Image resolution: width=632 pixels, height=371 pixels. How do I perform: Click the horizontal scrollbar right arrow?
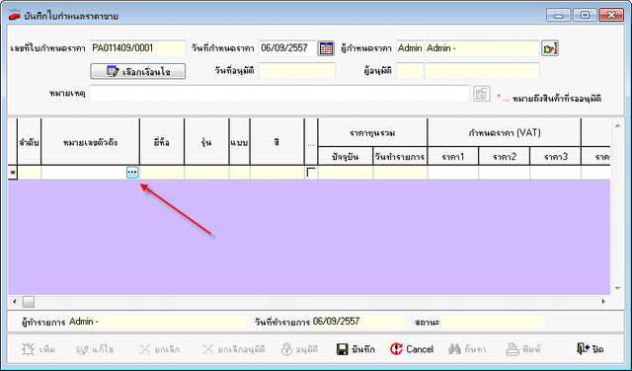pos(603,301)
